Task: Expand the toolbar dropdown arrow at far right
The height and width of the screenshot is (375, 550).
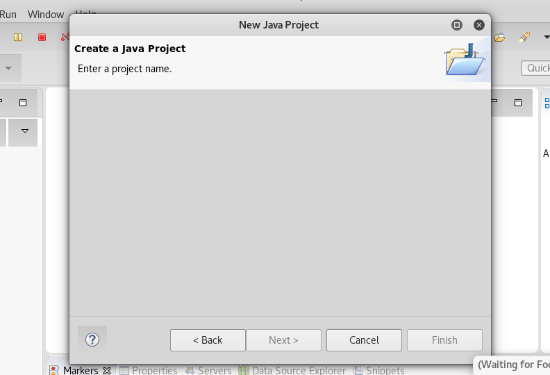Action: click(x=547, y=37)
